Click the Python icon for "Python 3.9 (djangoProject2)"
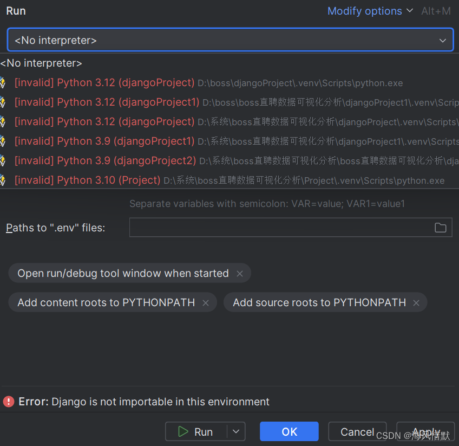Viewport: 459px width, 446px height. 3,161
